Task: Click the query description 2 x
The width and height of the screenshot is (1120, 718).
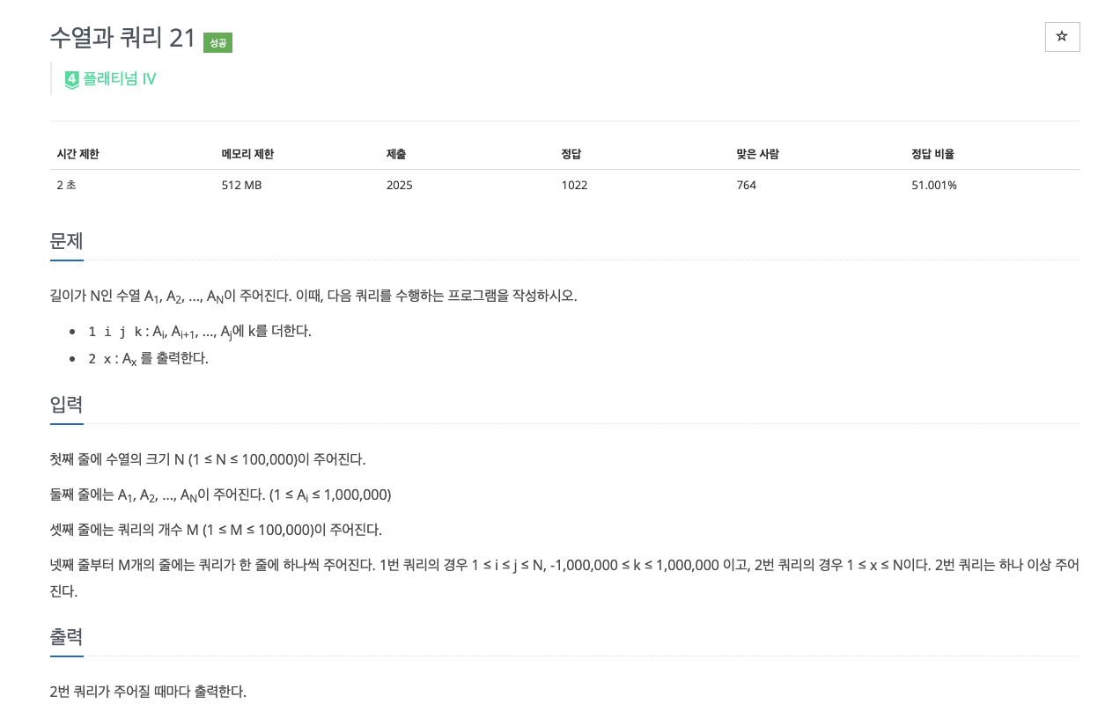Action: [x=98, y=357]
